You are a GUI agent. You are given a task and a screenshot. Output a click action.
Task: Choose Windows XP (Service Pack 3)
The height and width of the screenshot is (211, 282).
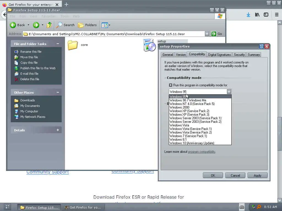tap(200, 115)
